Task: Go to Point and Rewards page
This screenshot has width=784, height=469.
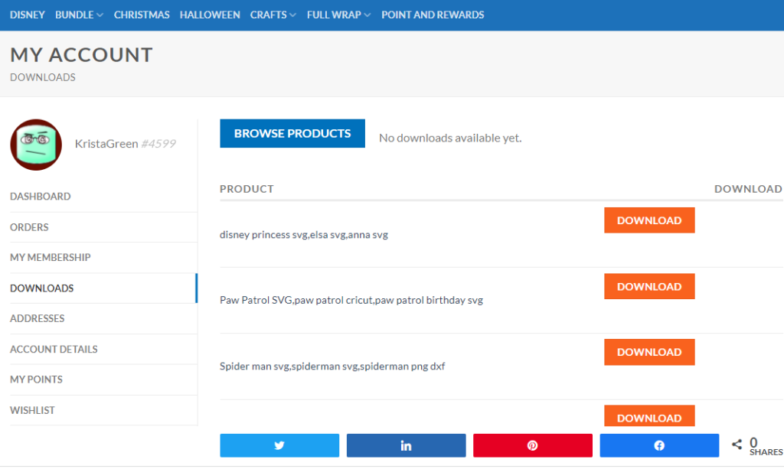Action: tap(433, 15)
